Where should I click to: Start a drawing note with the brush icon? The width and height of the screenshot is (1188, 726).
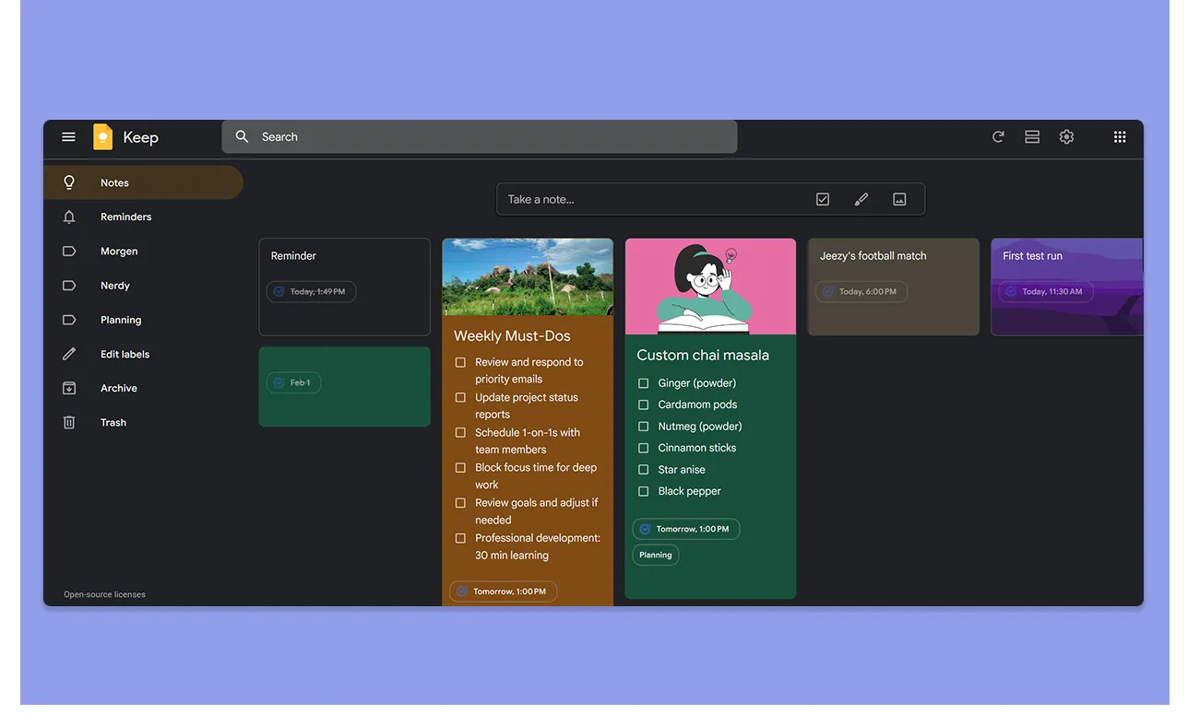pos(861,198)
